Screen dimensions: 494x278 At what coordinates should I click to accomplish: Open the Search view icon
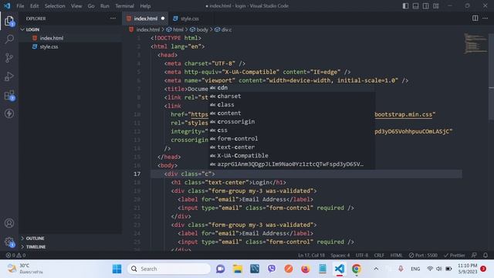(x=9, y=39)
